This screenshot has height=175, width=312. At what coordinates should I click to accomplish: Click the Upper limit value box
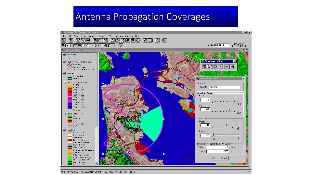(205, 125)
